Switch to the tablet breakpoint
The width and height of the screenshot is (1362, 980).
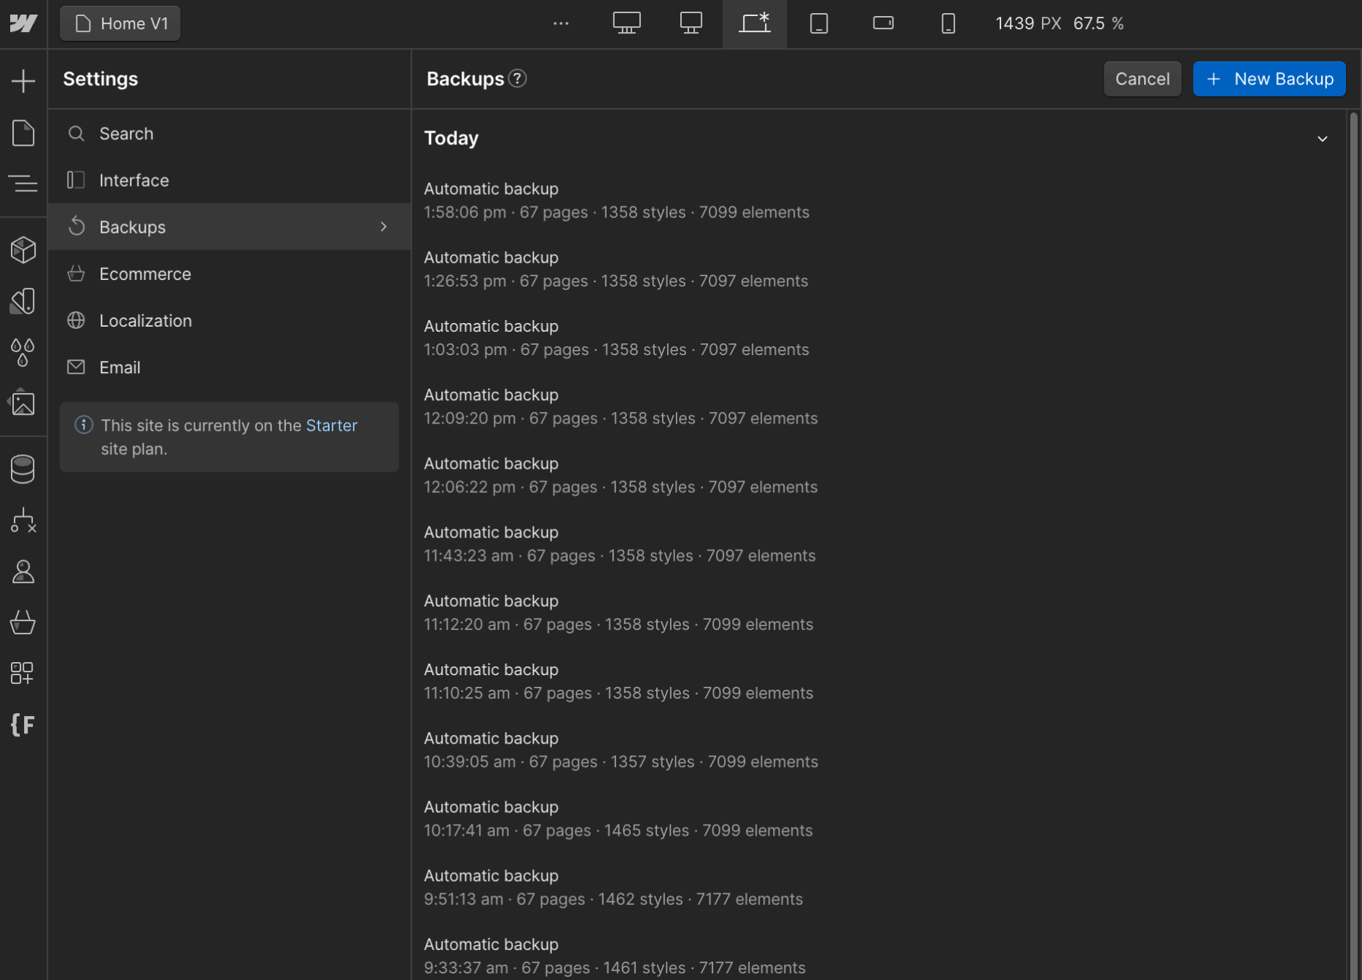point(818,23)
